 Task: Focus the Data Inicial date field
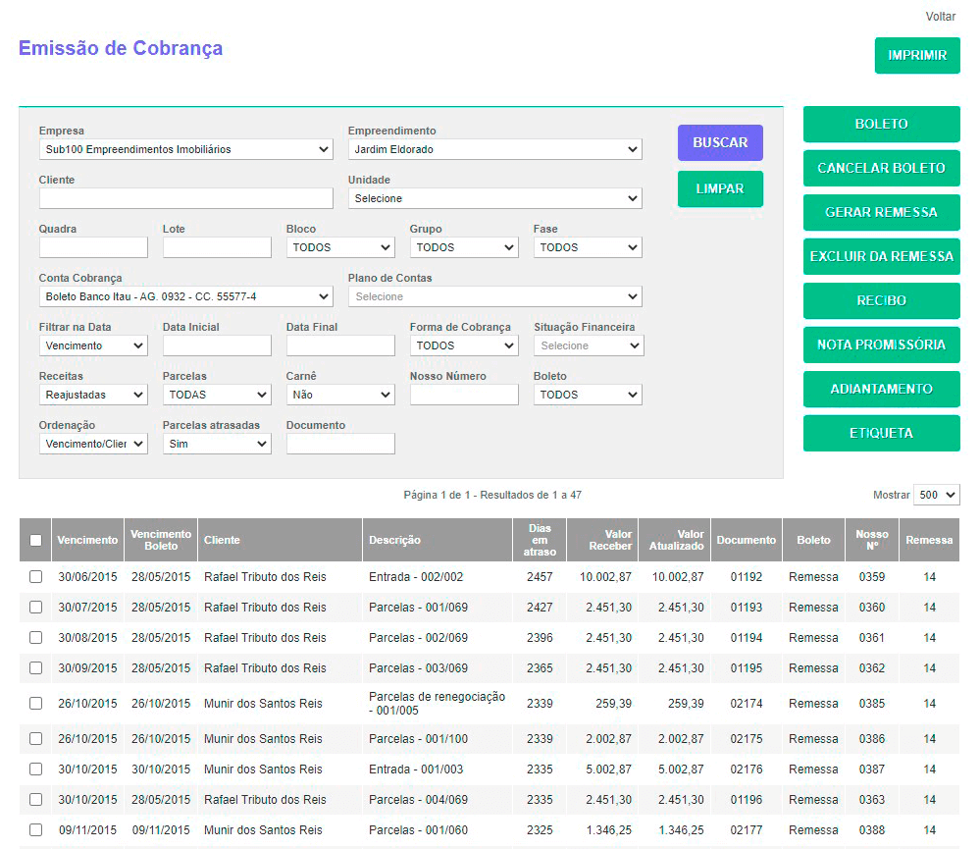coord(217,345)
